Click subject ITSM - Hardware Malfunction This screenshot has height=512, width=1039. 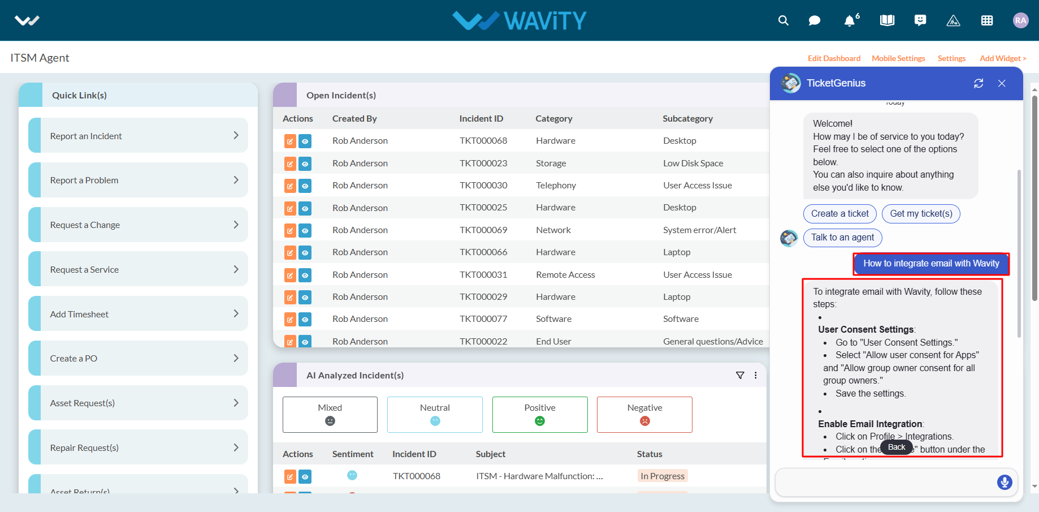coord(539,476)
